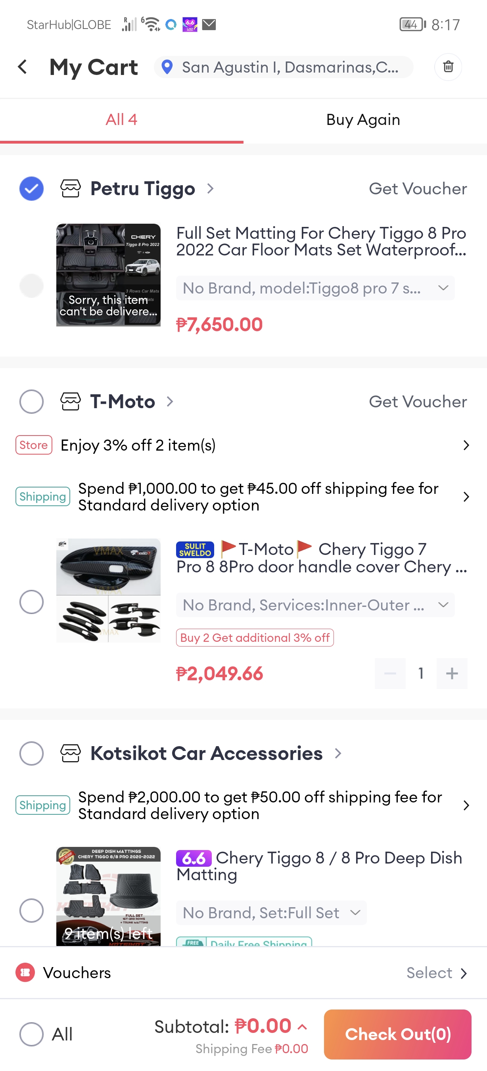Tap the trash delete icon
Image resolution: width=487 pixels, height=1071 pixels.
point(448,67)
